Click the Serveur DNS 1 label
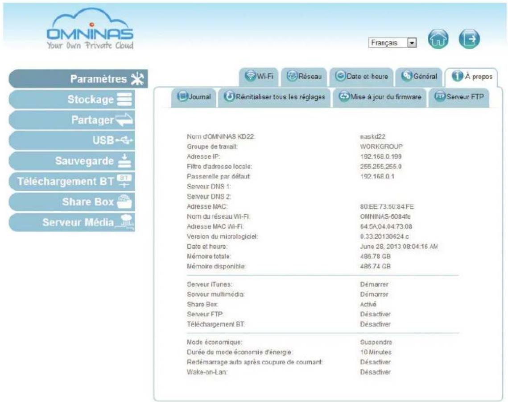 coord(209,187)
